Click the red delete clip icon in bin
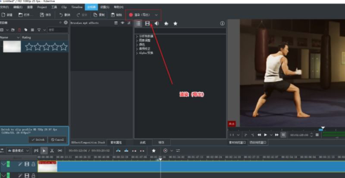 19,30
